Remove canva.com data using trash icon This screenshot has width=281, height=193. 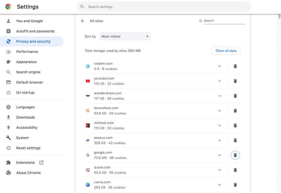point(235,185)
